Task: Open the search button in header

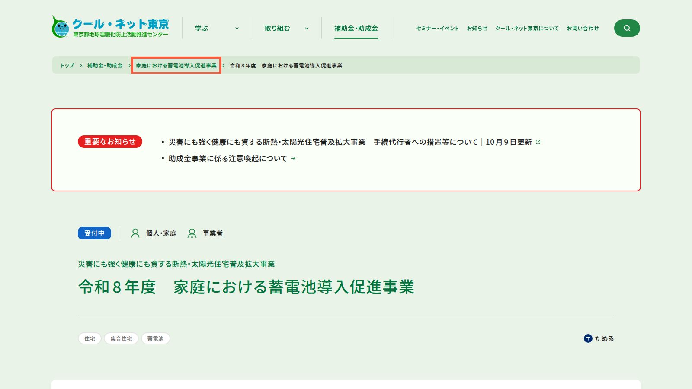Action: [627, 28]
